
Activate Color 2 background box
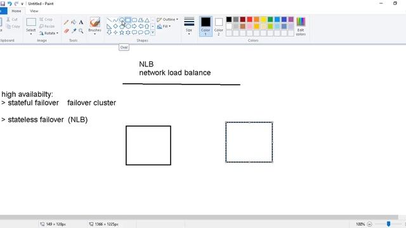(219, 26)
